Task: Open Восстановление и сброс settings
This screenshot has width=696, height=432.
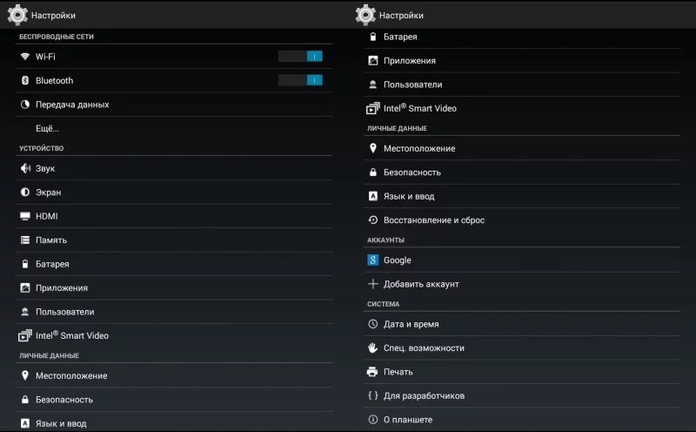Action: 433,220
